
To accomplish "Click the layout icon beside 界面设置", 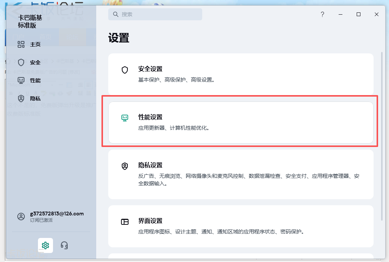I will (x=125, y=221).
